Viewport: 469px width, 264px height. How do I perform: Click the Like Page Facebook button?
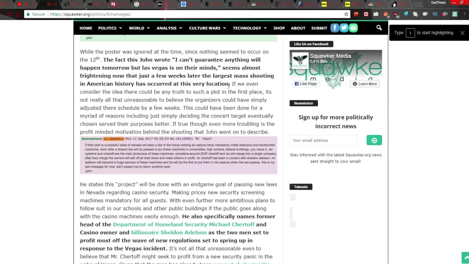click(x=306, y=84)
